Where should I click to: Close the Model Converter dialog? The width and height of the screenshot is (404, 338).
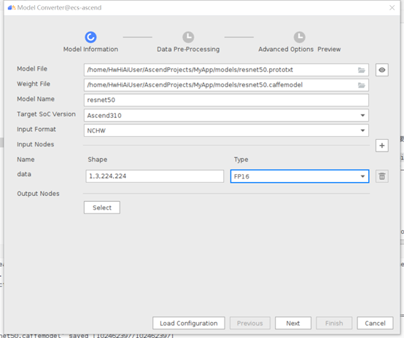[x=392, y=8]
